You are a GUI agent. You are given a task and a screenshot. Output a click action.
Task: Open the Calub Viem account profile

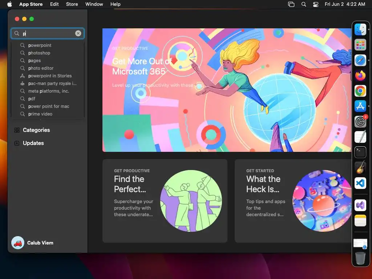[32, 243]
